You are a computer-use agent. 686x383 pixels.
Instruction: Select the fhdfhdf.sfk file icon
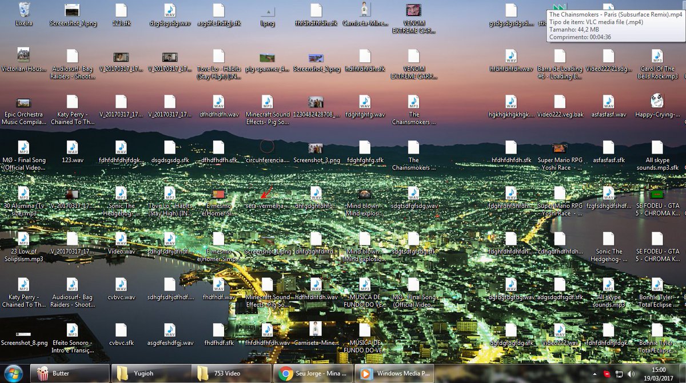coord(218,334)
